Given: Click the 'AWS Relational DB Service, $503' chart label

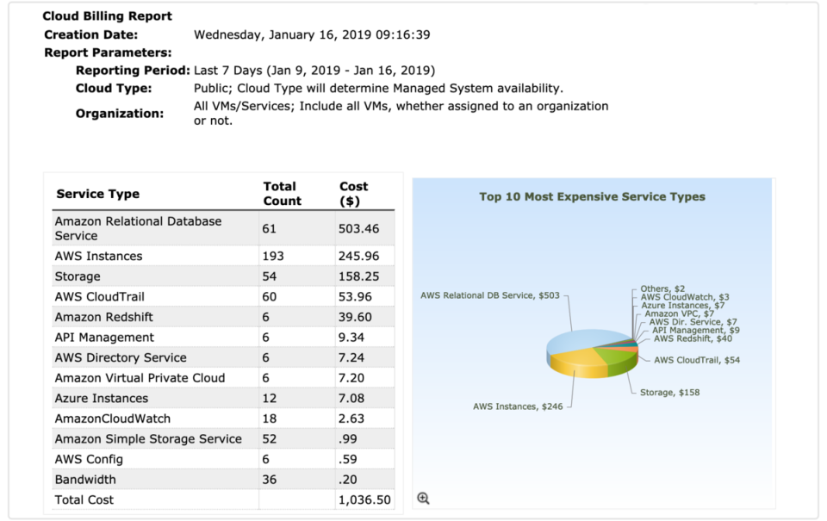Looking at the screenshot, I should 490,295.
